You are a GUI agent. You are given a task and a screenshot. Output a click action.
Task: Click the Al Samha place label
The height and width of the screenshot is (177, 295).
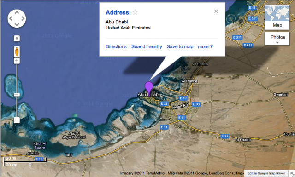(x=201, y=64)
